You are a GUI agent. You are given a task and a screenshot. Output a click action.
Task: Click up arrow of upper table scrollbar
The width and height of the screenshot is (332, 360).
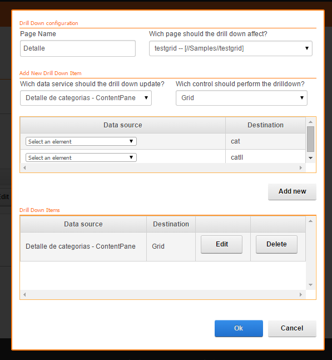tap(311, 122)
